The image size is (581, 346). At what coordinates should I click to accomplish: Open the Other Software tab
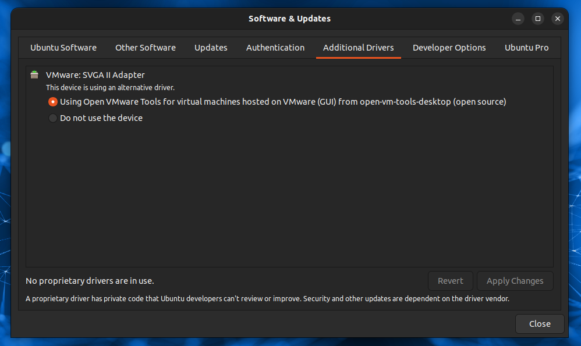click(146, 48)
